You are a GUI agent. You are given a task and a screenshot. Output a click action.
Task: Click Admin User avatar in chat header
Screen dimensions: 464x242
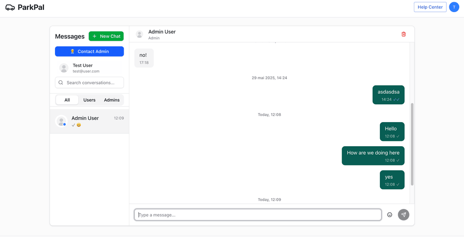click(x=140, y=34)
